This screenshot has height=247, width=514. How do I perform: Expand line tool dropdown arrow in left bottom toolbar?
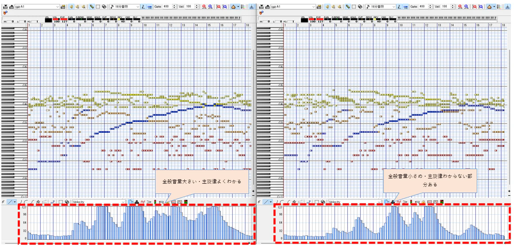[15, 202]
